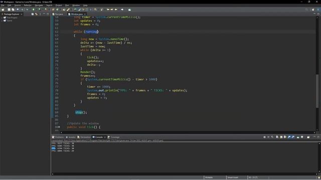Switch to the Run.java editor tab
321x180 pixels.
tap(58, 14)
